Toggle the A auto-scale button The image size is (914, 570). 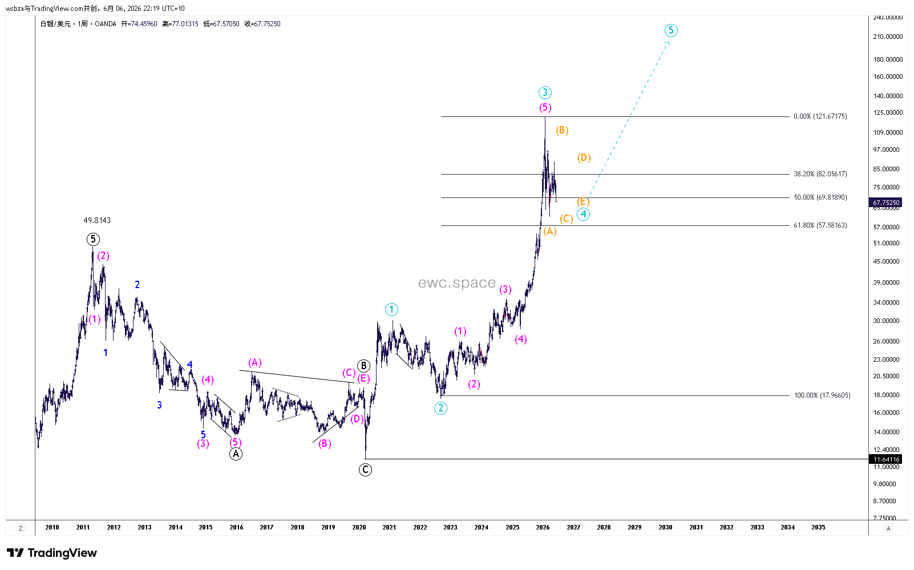click(888, 528)
